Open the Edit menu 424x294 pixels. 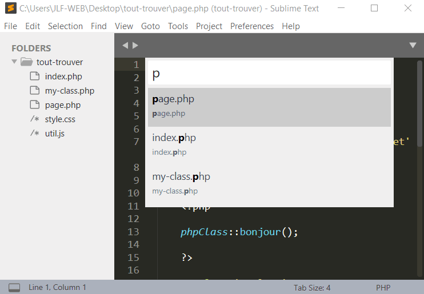click(x=33, y=26)
